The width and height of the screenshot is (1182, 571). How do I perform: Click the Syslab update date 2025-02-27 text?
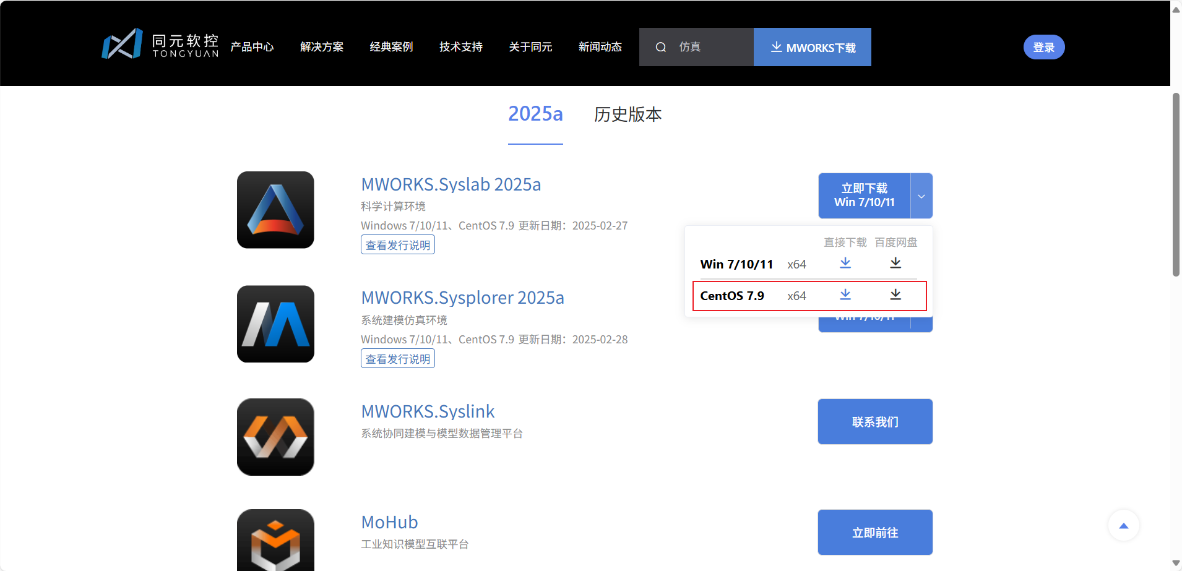point(600,226)
